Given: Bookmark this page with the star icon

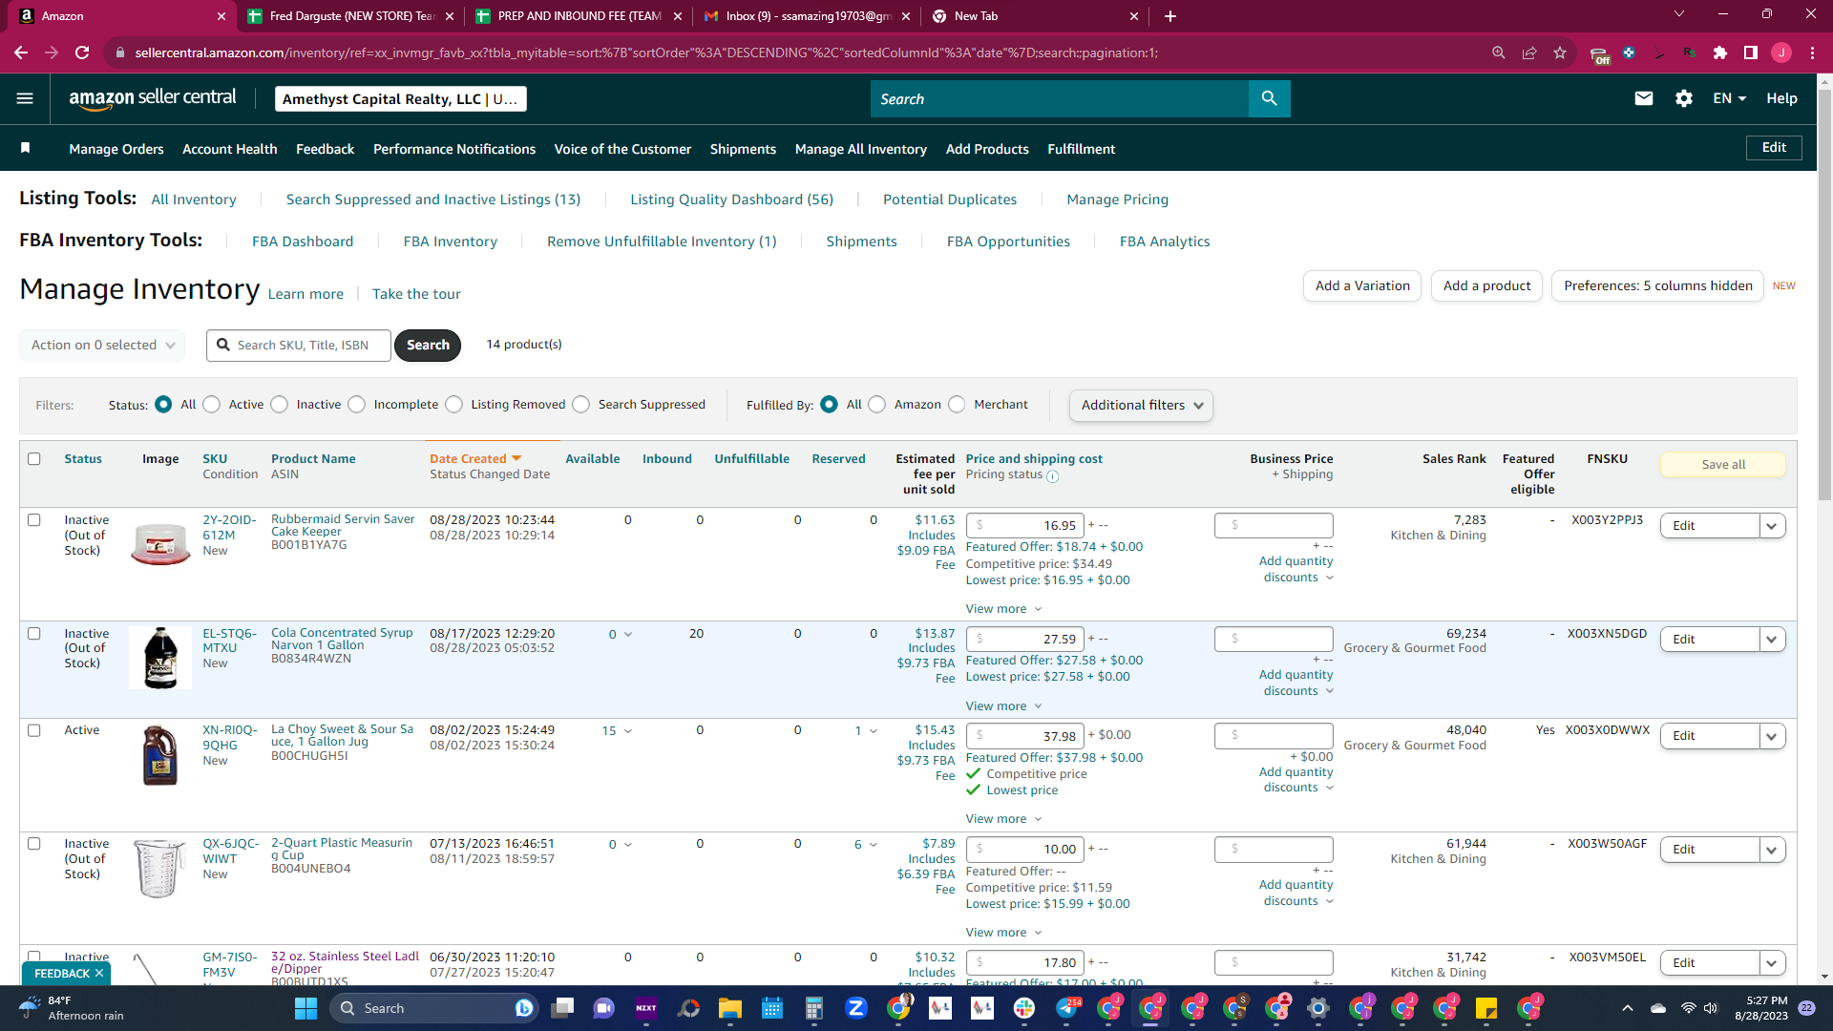Looking at the screenshot, I should pos(1560,53).
